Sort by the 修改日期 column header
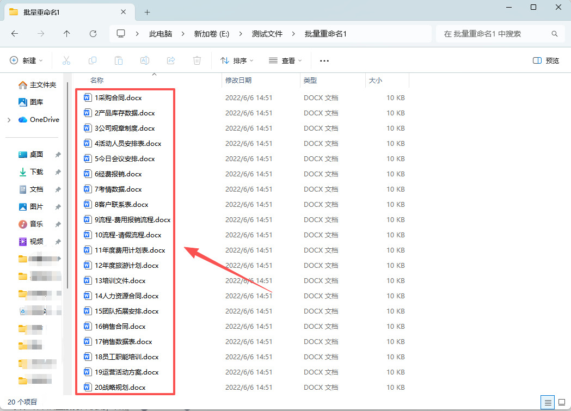571x411 pixels. [238, 81]
